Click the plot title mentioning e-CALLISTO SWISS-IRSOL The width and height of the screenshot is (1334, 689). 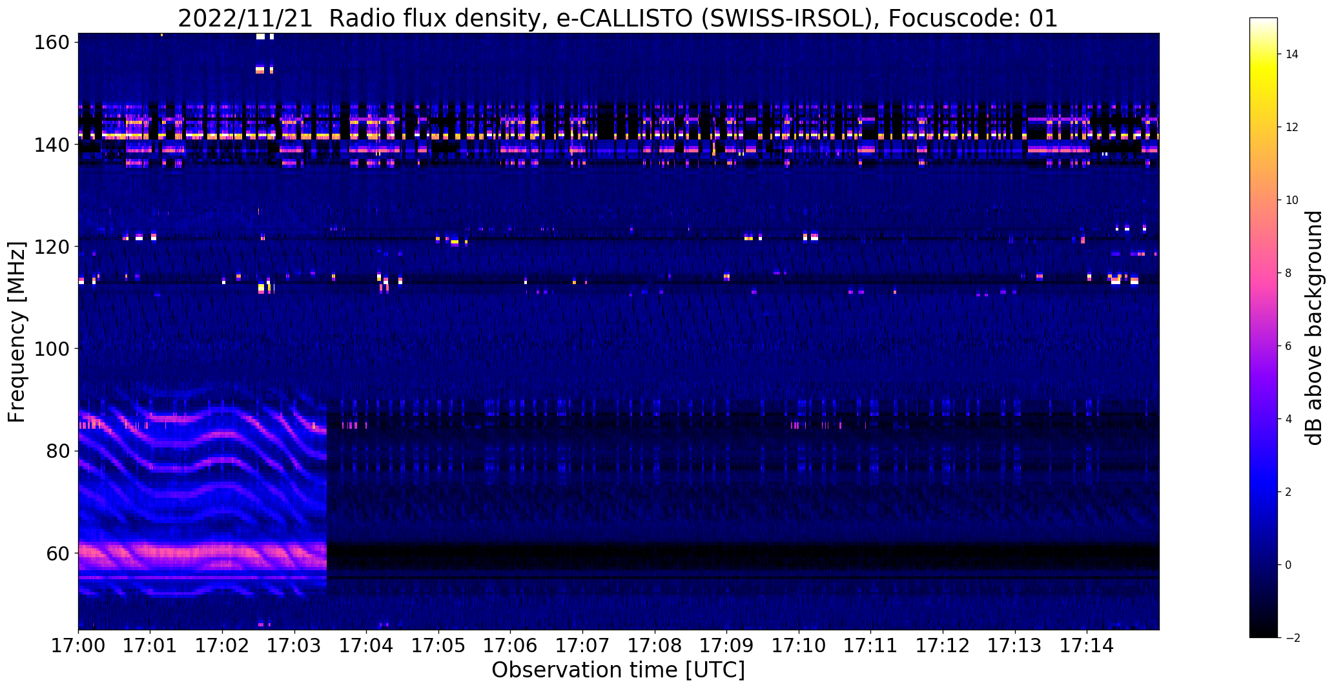[618, 18]
